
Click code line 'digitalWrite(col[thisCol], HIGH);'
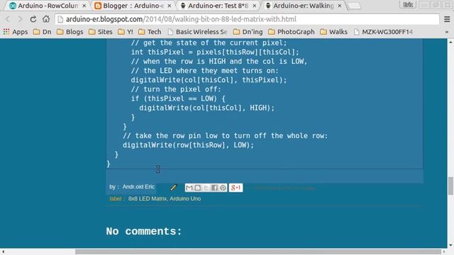click(206, 108)
